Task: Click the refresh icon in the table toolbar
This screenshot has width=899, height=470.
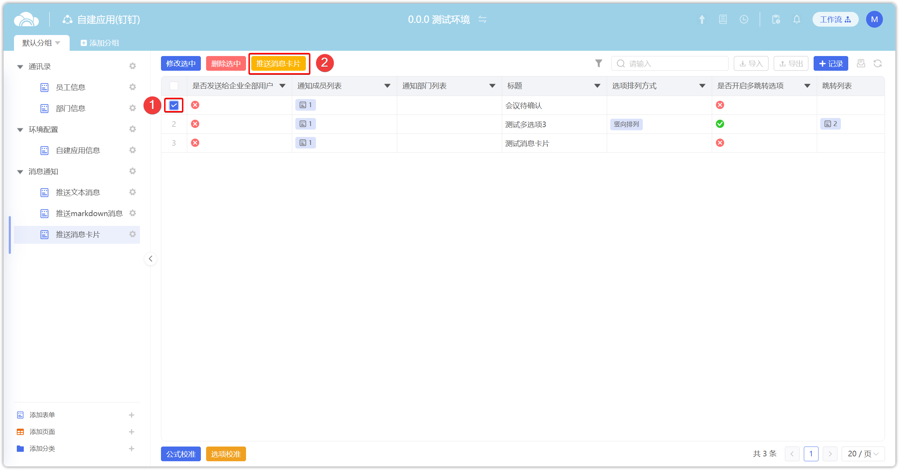Action: pyautogui.click(x=877, y=63)
